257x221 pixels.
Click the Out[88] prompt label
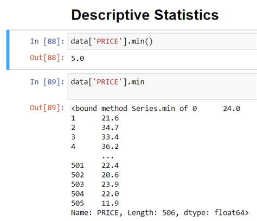[47, 58]
